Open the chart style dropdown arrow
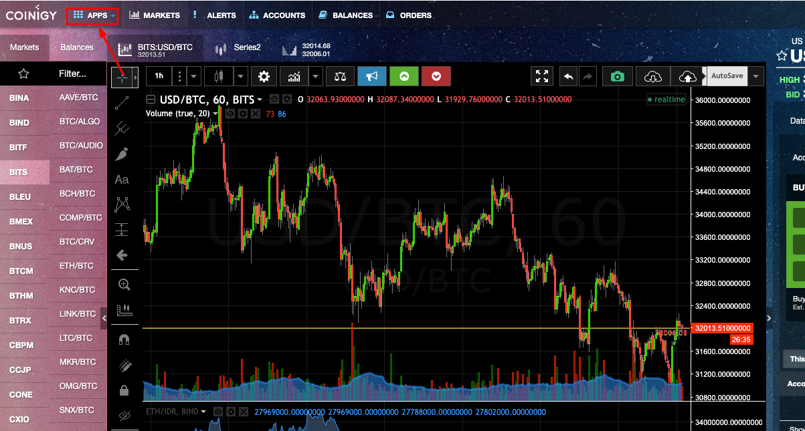The height and width of the screenshot is (431, 805). 240,76
